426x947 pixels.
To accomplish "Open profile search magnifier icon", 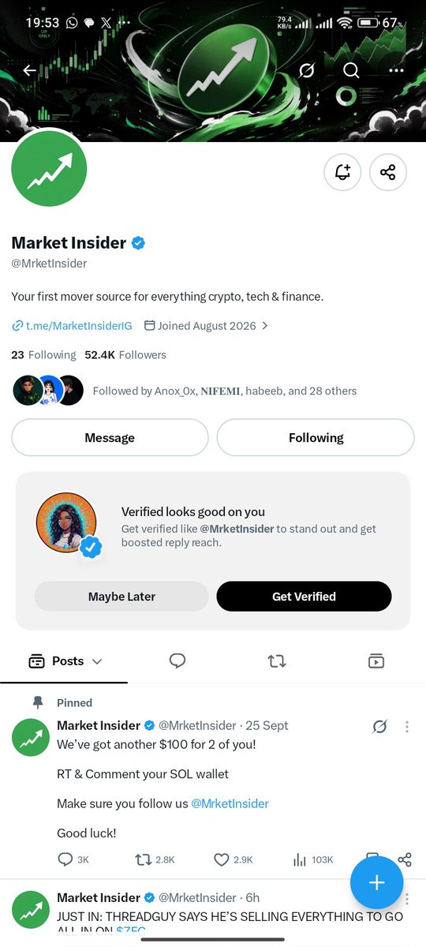I will click(351, 71).
